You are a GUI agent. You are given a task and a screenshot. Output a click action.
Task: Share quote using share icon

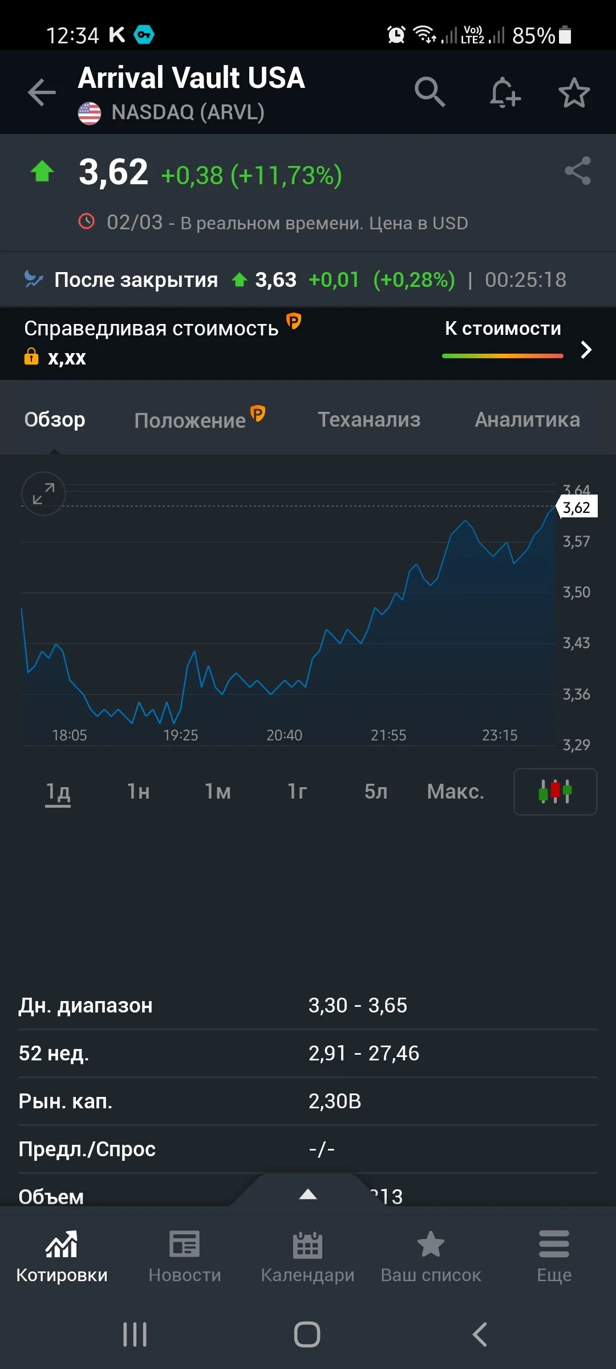(578, 171)
